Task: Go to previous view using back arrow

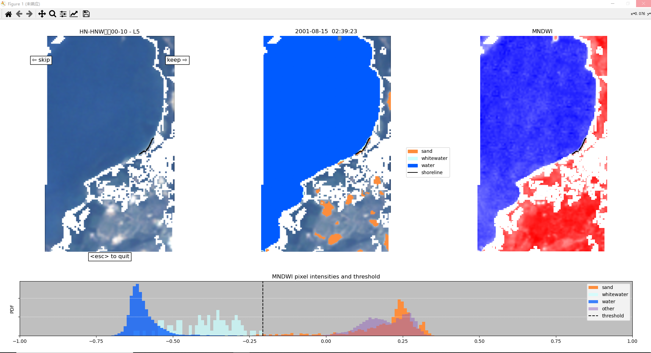Action: tap(19, 14)
